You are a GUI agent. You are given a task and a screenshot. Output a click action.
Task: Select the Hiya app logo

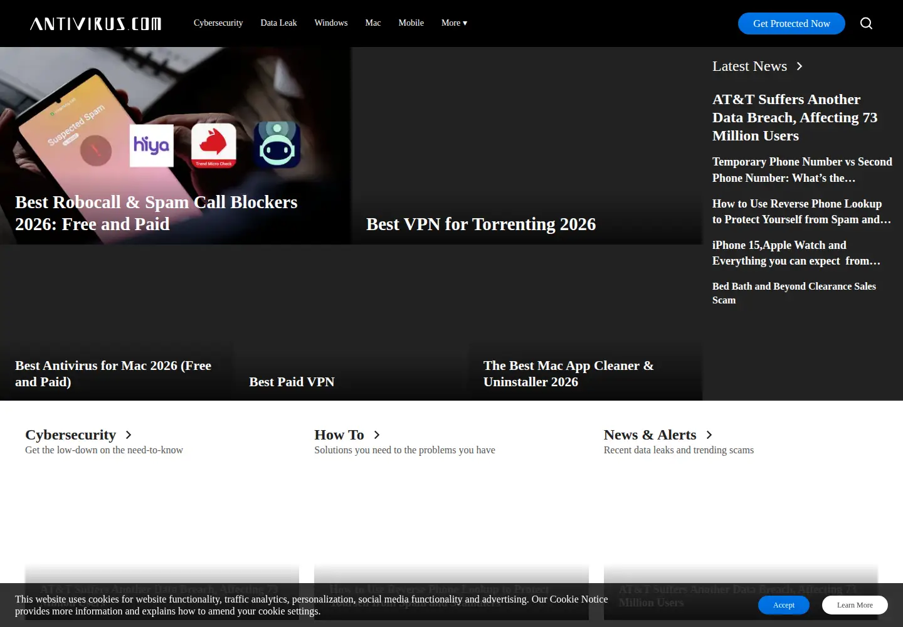151,145
